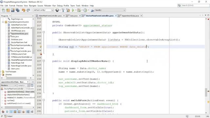
Task: Switch to the AppointmentData.java editor tab
Action: [x=130, y=16]
